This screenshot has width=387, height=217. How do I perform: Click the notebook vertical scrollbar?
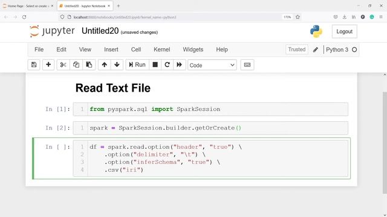pyautogui.click(x=385, y=143)
